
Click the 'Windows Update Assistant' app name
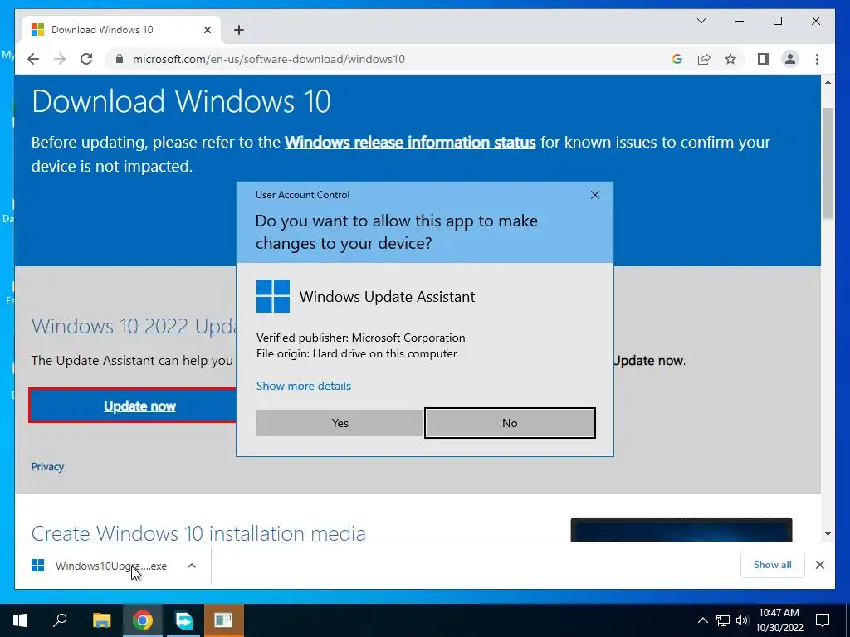click(x=387, y=297)
